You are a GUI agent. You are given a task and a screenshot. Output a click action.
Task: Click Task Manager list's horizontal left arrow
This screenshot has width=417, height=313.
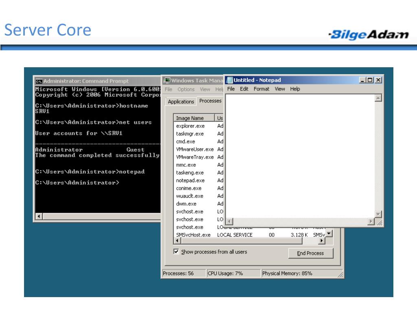pyautogui.click(x=177, y=240)
